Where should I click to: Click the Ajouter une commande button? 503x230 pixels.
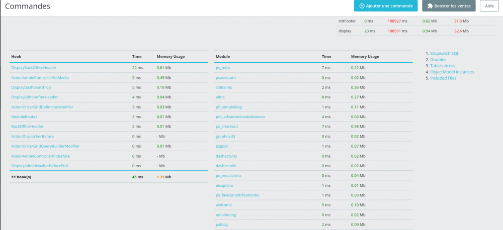(x=386, y=6)
